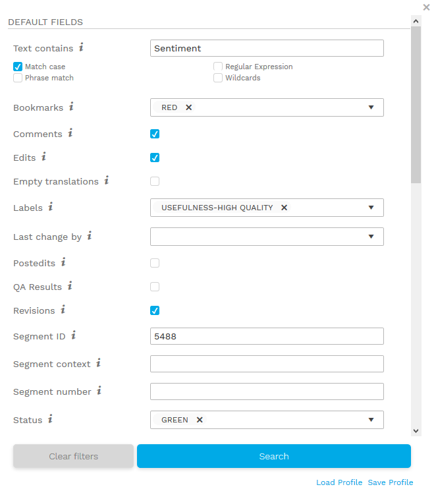Image resolution: width=436 pixels, height=491 pixels.
Task: Click the Clear filters button
Action: [x=73, y=456]
